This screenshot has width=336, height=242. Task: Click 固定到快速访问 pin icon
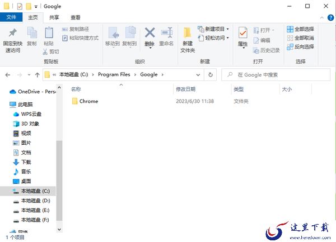13,33
